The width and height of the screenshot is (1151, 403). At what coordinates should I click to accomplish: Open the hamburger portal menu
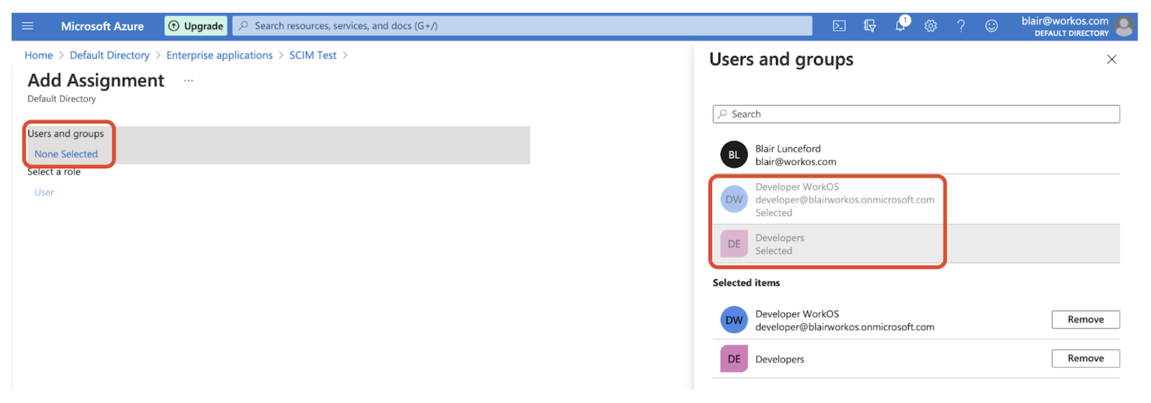click(x=27, y=26)
